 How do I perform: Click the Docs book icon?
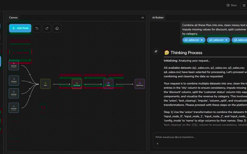tap(228, 5)
